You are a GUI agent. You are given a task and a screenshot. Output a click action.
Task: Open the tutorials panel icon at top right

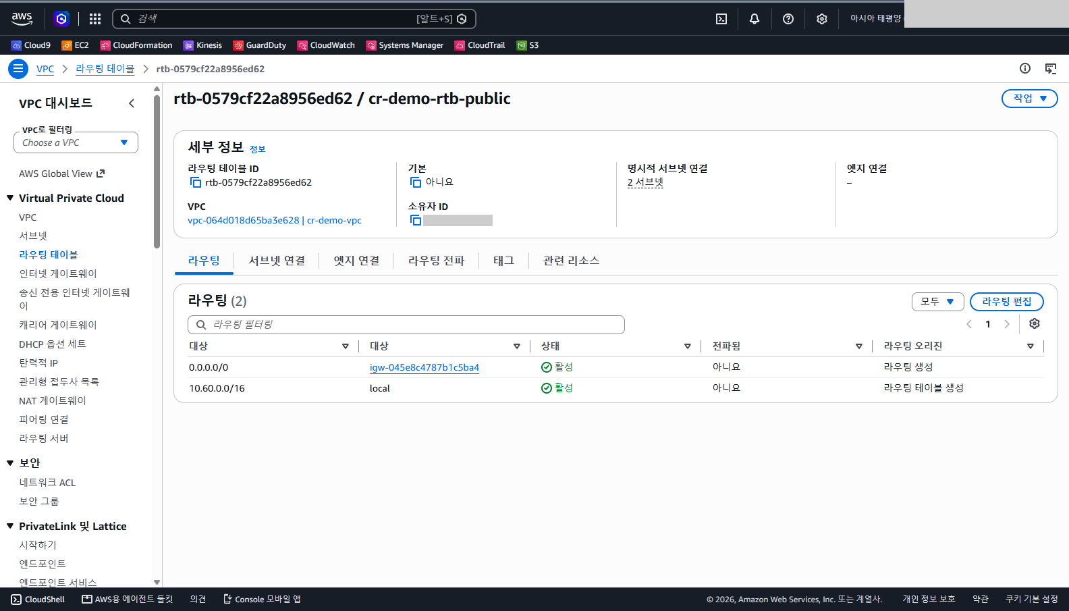point(1051,68)
